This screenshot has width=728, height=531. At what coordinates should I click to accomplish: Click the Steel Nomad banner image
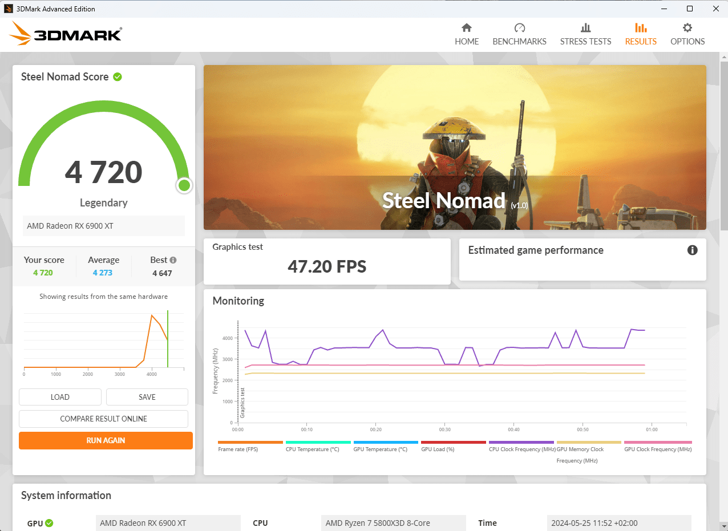tap(455, 147)
